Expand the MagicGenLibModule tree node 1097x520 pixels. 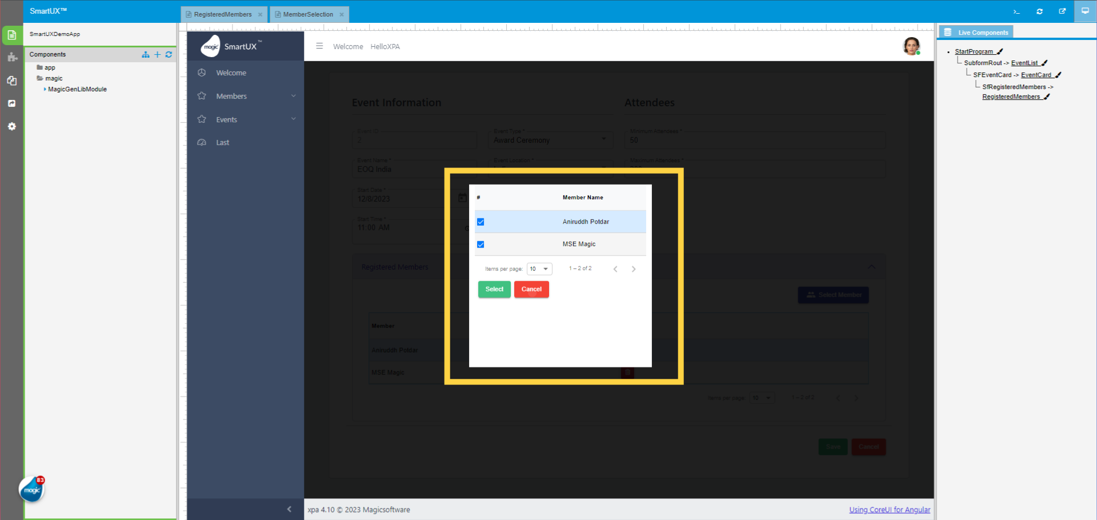pos(45,89)
